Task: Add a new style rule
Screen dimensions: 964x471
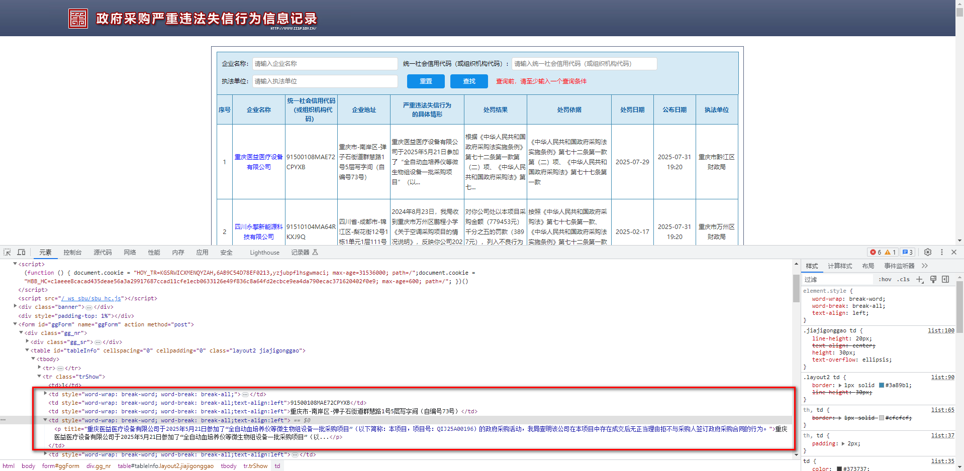Action: point(920,279)
